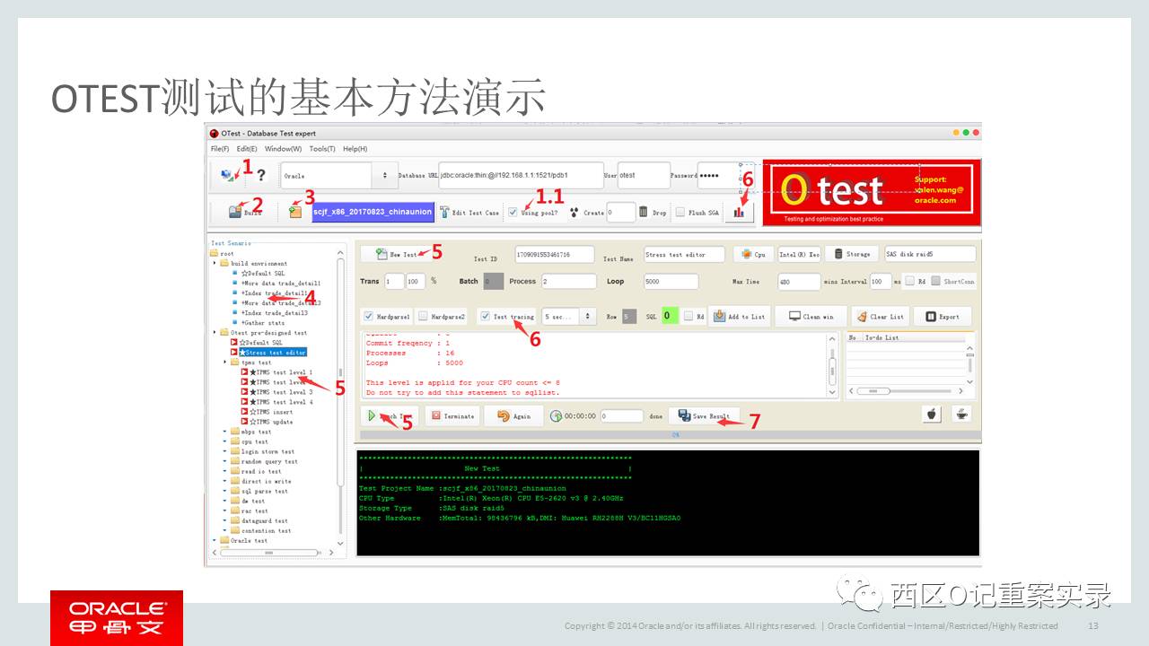This screenshot has width=1149, height=646.
Task: Click the Cpu chip button
Action: click(x=754, y=254)
